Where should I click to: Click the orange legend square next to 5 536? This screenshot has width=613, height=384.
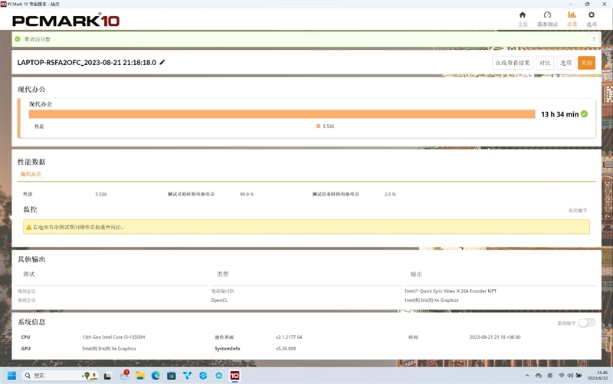click(318, 126)
